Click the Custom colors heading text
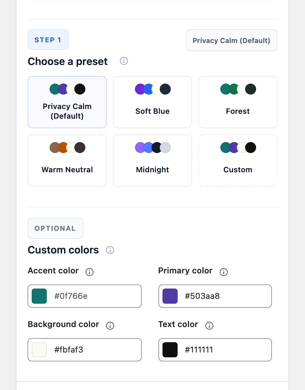The image size is (305, 390). (63, 250)
